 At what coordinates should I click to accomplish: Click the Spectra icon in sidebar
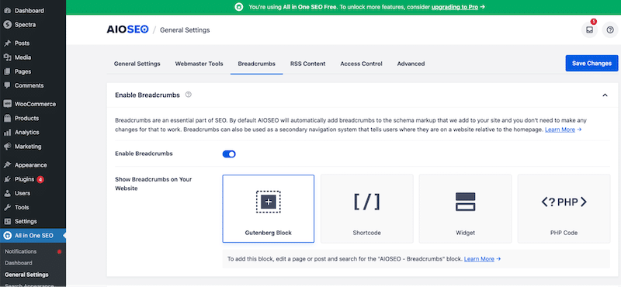7,25
